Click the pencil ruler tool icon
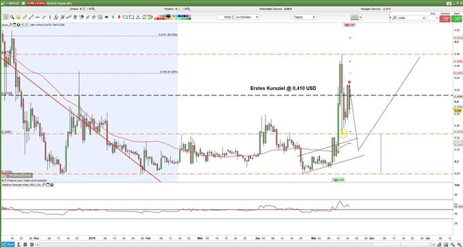Viewport: 463px width, 248px height. click(25, 17)
